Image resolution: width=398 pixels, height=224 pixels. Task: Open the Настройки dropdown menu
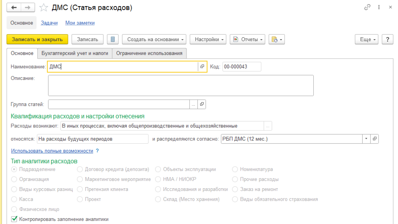(210, 39)
